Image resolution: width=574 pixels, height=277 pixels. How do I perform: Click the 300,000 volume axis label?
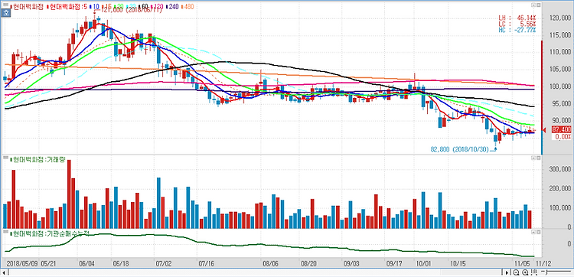click(x=559, y=169)
